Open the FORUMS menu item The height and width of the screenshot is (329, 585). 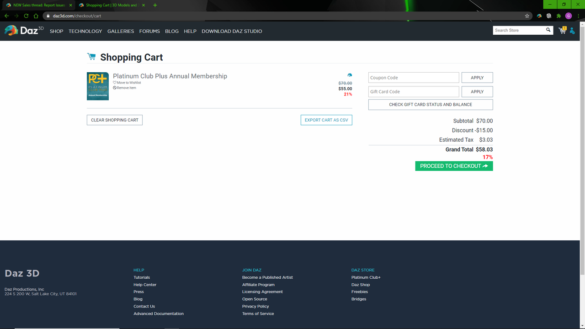click(149, 31)
